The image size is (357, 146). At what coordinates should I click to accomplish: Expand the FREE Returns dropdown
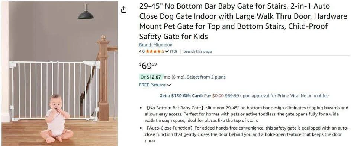[x=155, y=85]
